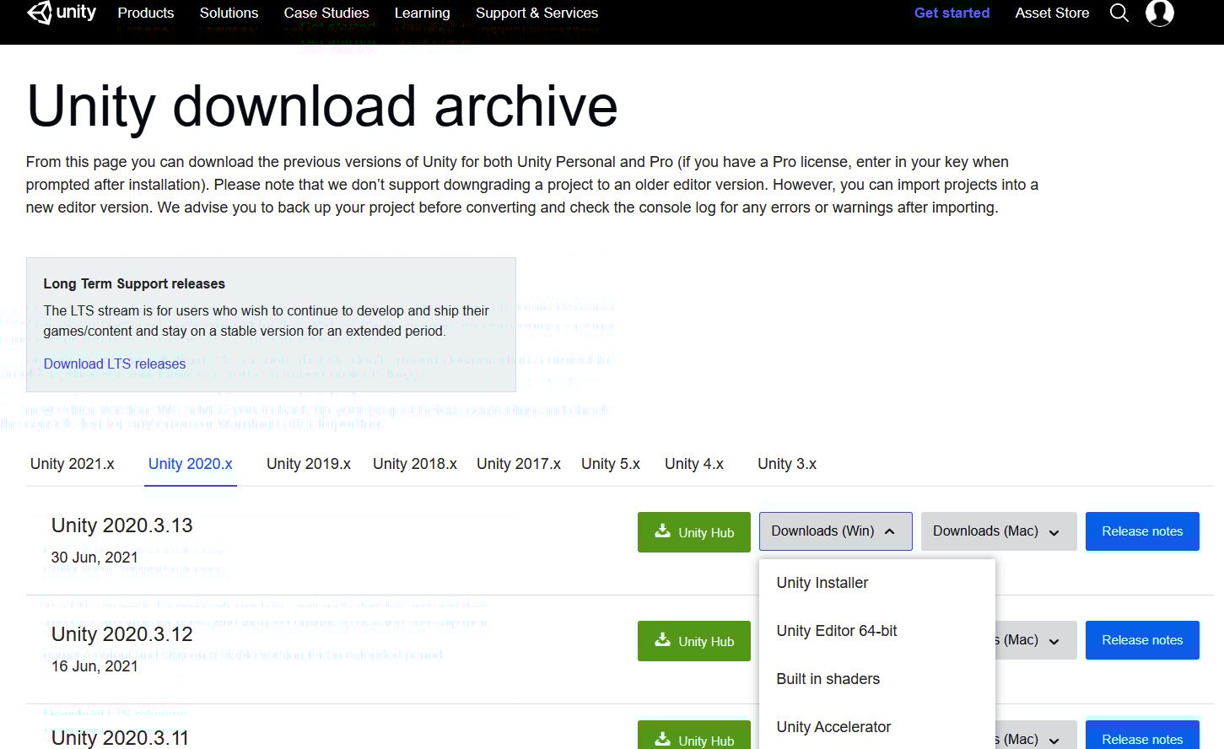
Task: Switch to the Unity 4.x tab
Action: coord(694,464)
